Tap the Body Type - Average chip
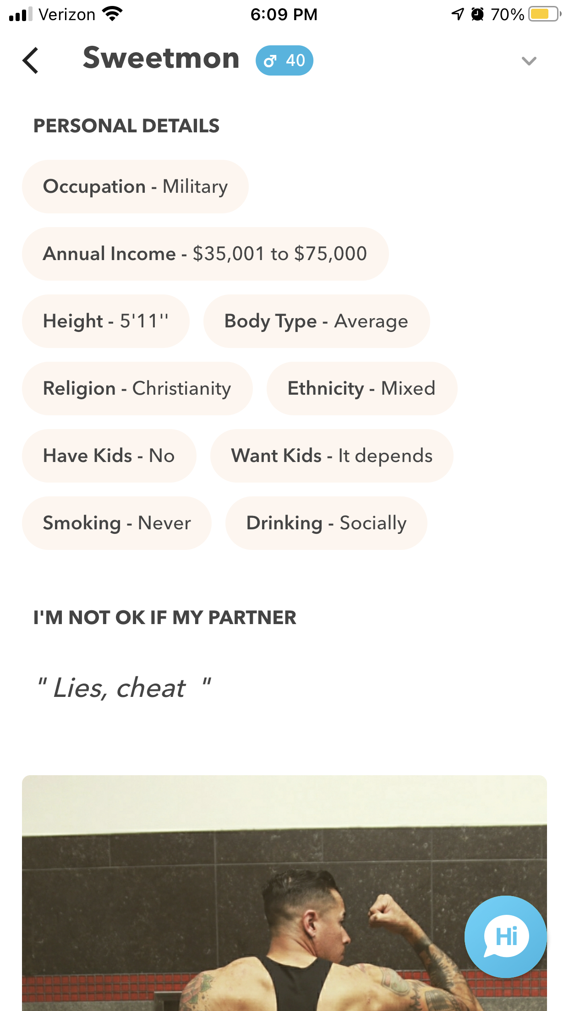 click(316, 321)
